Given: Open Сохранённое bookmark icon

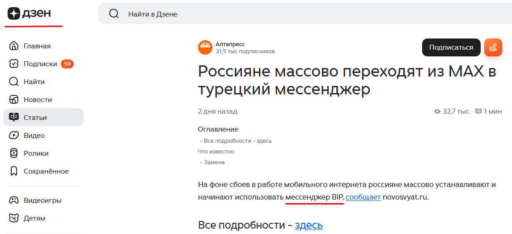Looking at the screenshot, I should 14,171.
